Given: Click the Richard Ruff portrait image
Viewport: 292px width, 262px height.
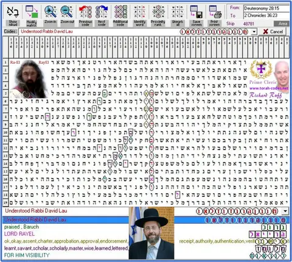Looking at the screenshot, I should point(282,76).
